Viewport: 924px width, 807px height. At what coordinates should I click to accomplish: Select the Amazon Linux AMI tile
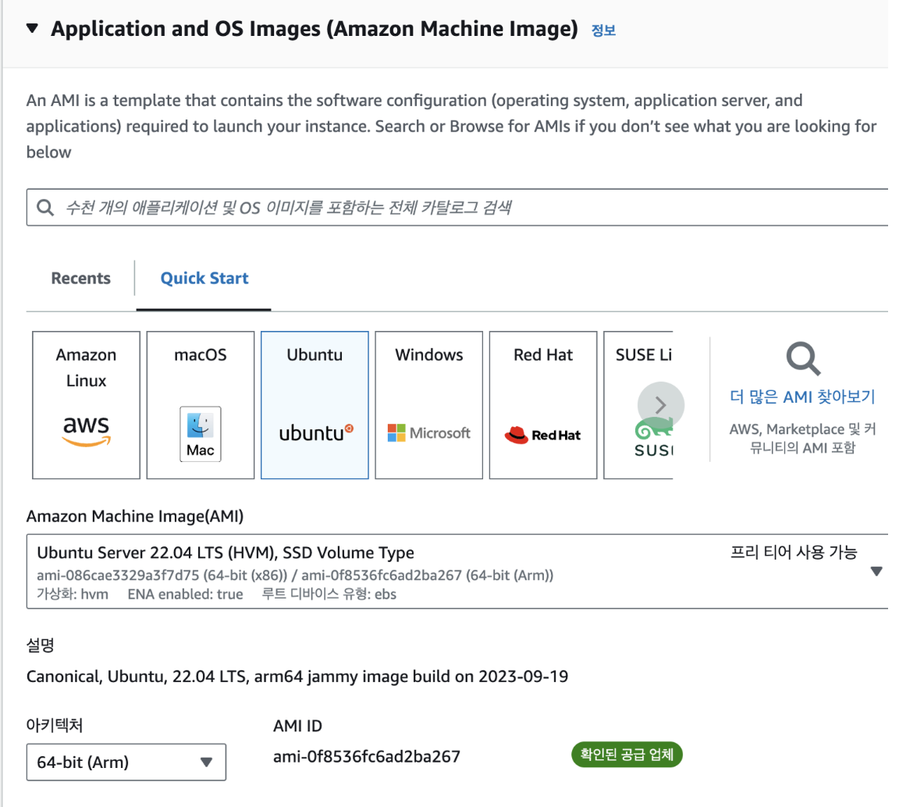coord(86,405)
